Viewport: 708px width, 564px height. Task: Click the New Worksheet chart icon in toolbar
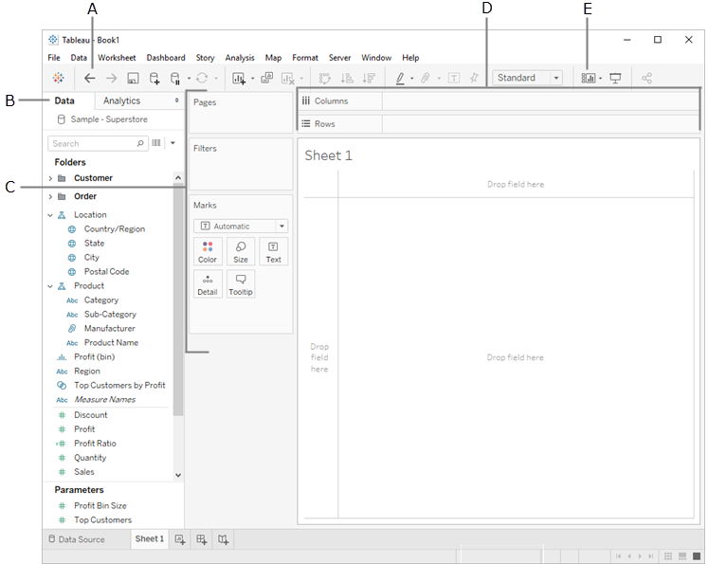[239, 79]
